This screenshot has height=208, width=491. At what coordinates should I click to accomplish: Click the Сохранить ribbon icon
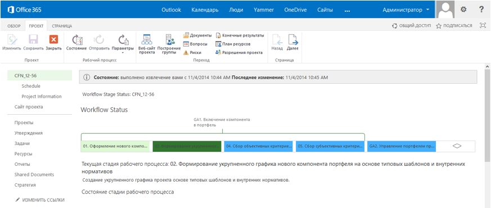click(34, 43)
